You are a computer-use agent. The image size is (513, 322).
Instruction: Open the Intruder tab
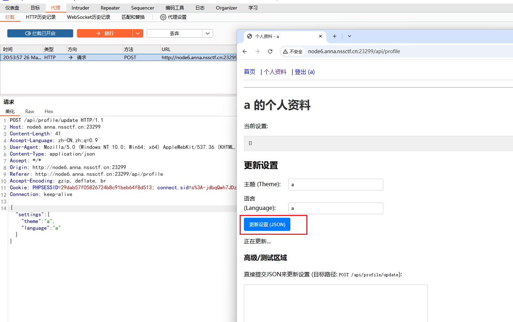coord(80,8)
